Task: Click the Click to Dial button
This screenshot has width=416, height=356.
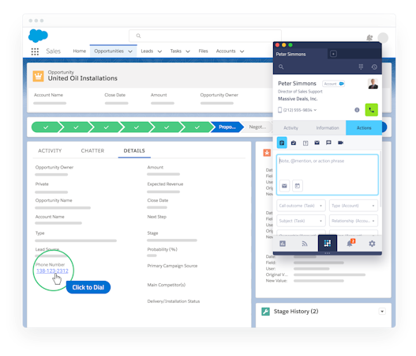Action: click(88, 287)
